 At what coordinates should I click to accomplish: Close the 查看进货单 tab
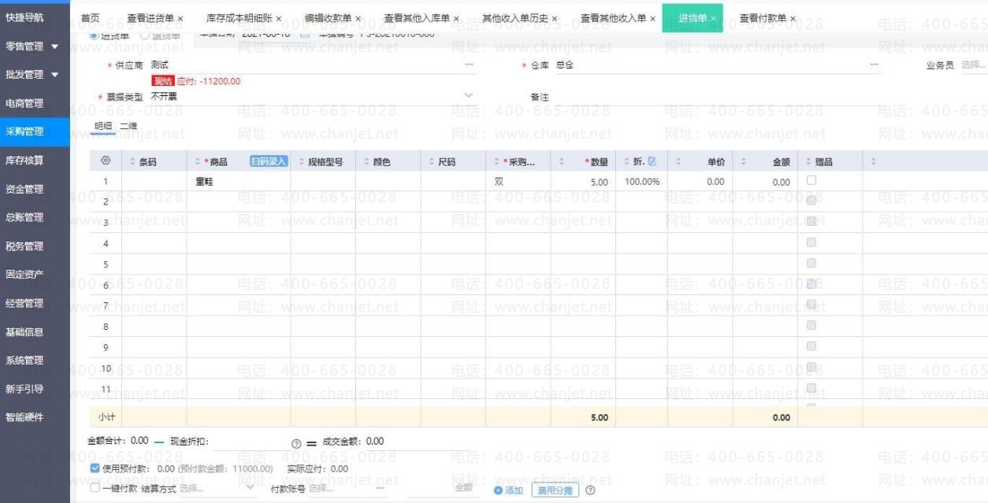[x=180, y=18]
